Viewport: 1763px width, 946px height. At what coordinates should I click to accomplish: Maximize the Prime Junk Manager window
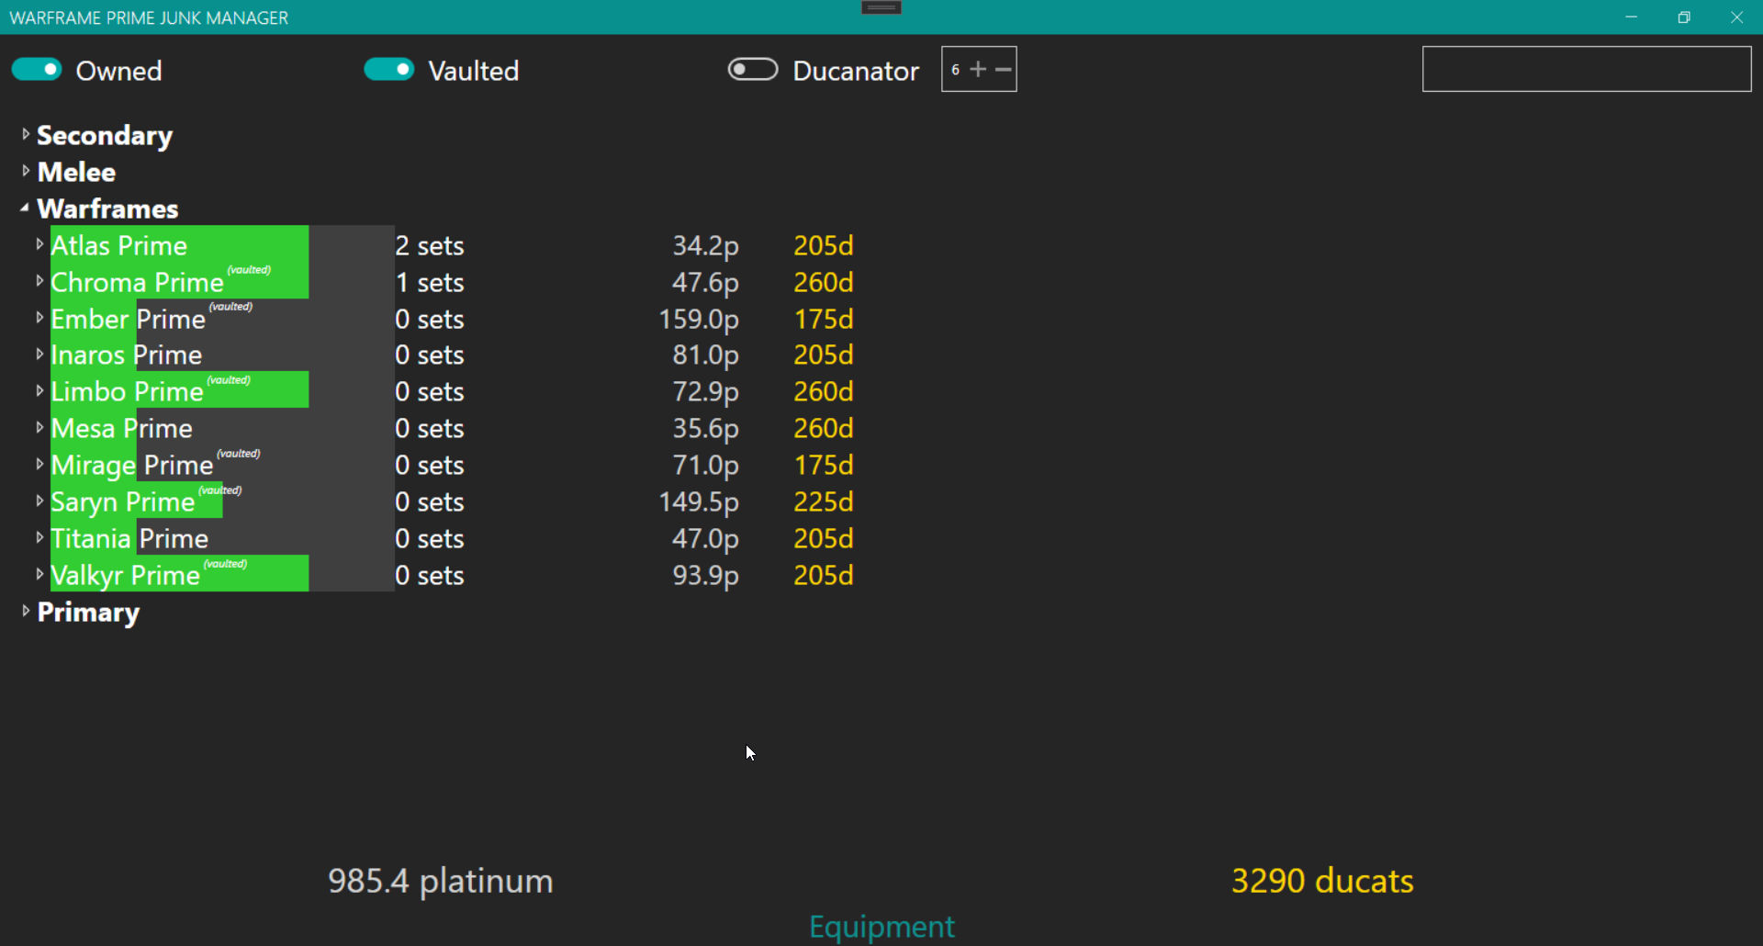[x=1684, y=17]
